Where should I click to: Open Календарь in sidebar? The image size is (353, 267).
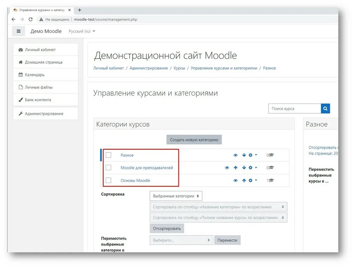(x=46, y=75)
